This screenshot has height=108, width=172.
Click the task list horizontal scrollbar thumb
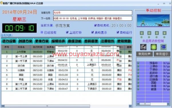pos(47,106)
